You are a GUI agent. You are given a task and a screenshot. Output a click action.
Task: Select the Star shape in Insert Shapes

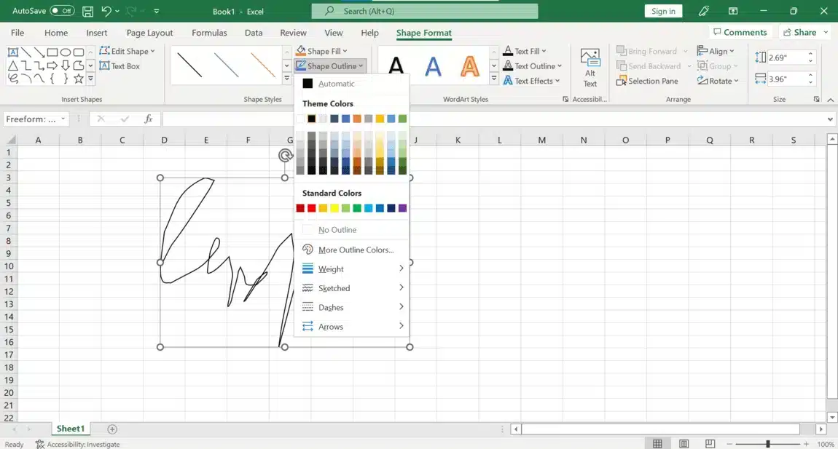(x=78, y=78)
